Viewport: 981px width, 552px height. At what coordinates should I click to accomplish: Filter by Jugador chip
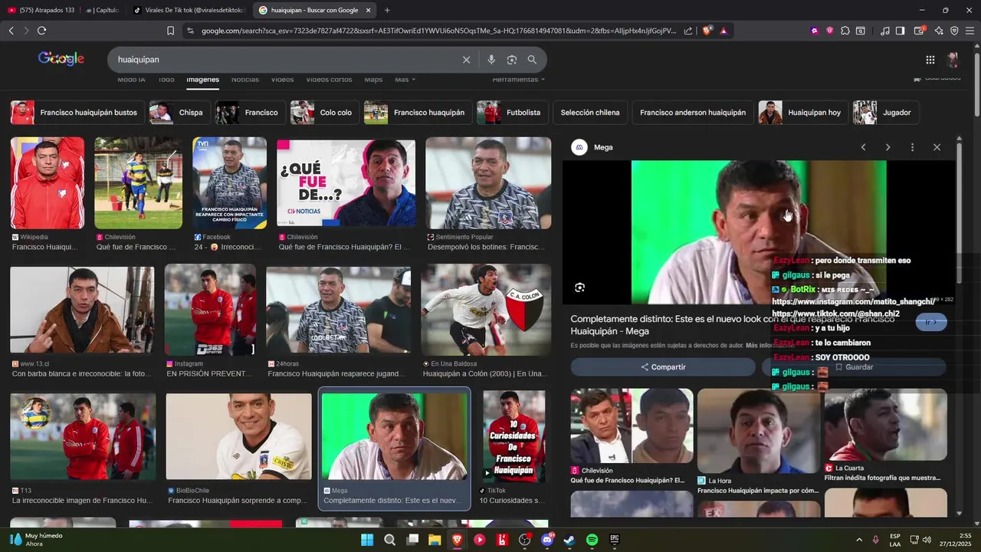[x=886, y=113]
